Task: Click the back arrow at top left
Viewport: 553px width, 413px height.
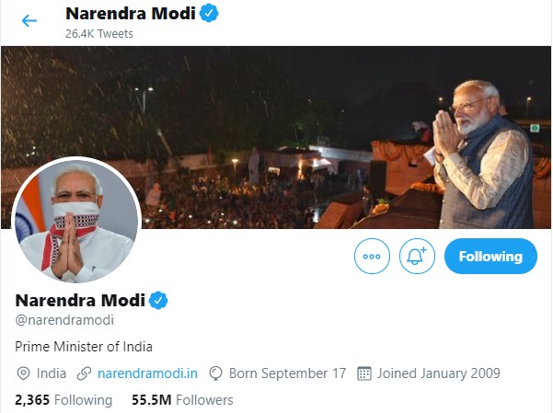Action: 29,20
